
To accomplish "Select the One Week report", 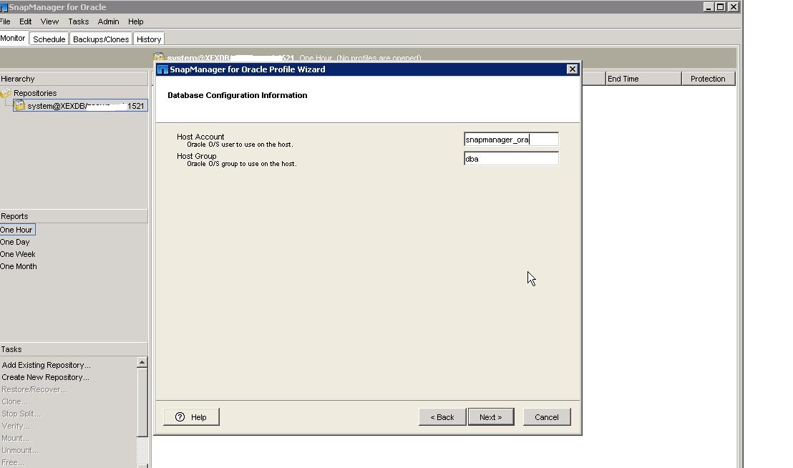I will (x=18, y=254).
